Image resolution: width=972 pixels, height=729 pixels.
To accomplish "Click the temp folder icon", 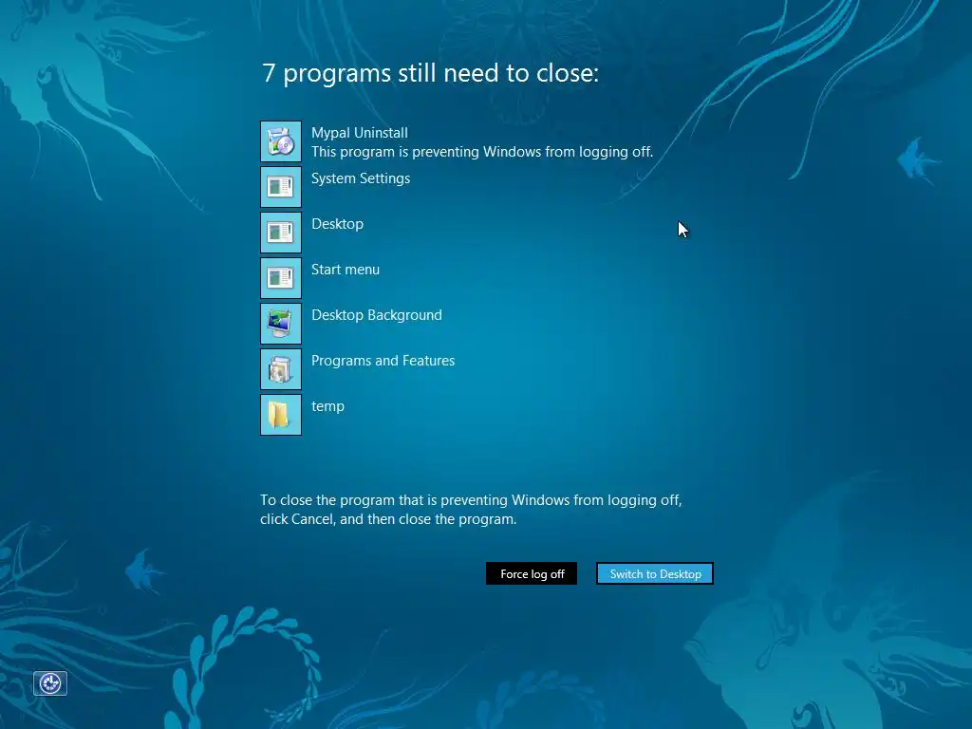I will point(281,415).
